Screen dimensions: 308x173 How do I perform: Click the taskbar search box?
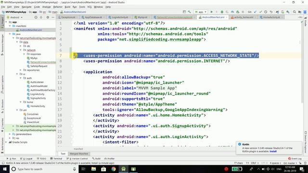(x=44, y=169)
